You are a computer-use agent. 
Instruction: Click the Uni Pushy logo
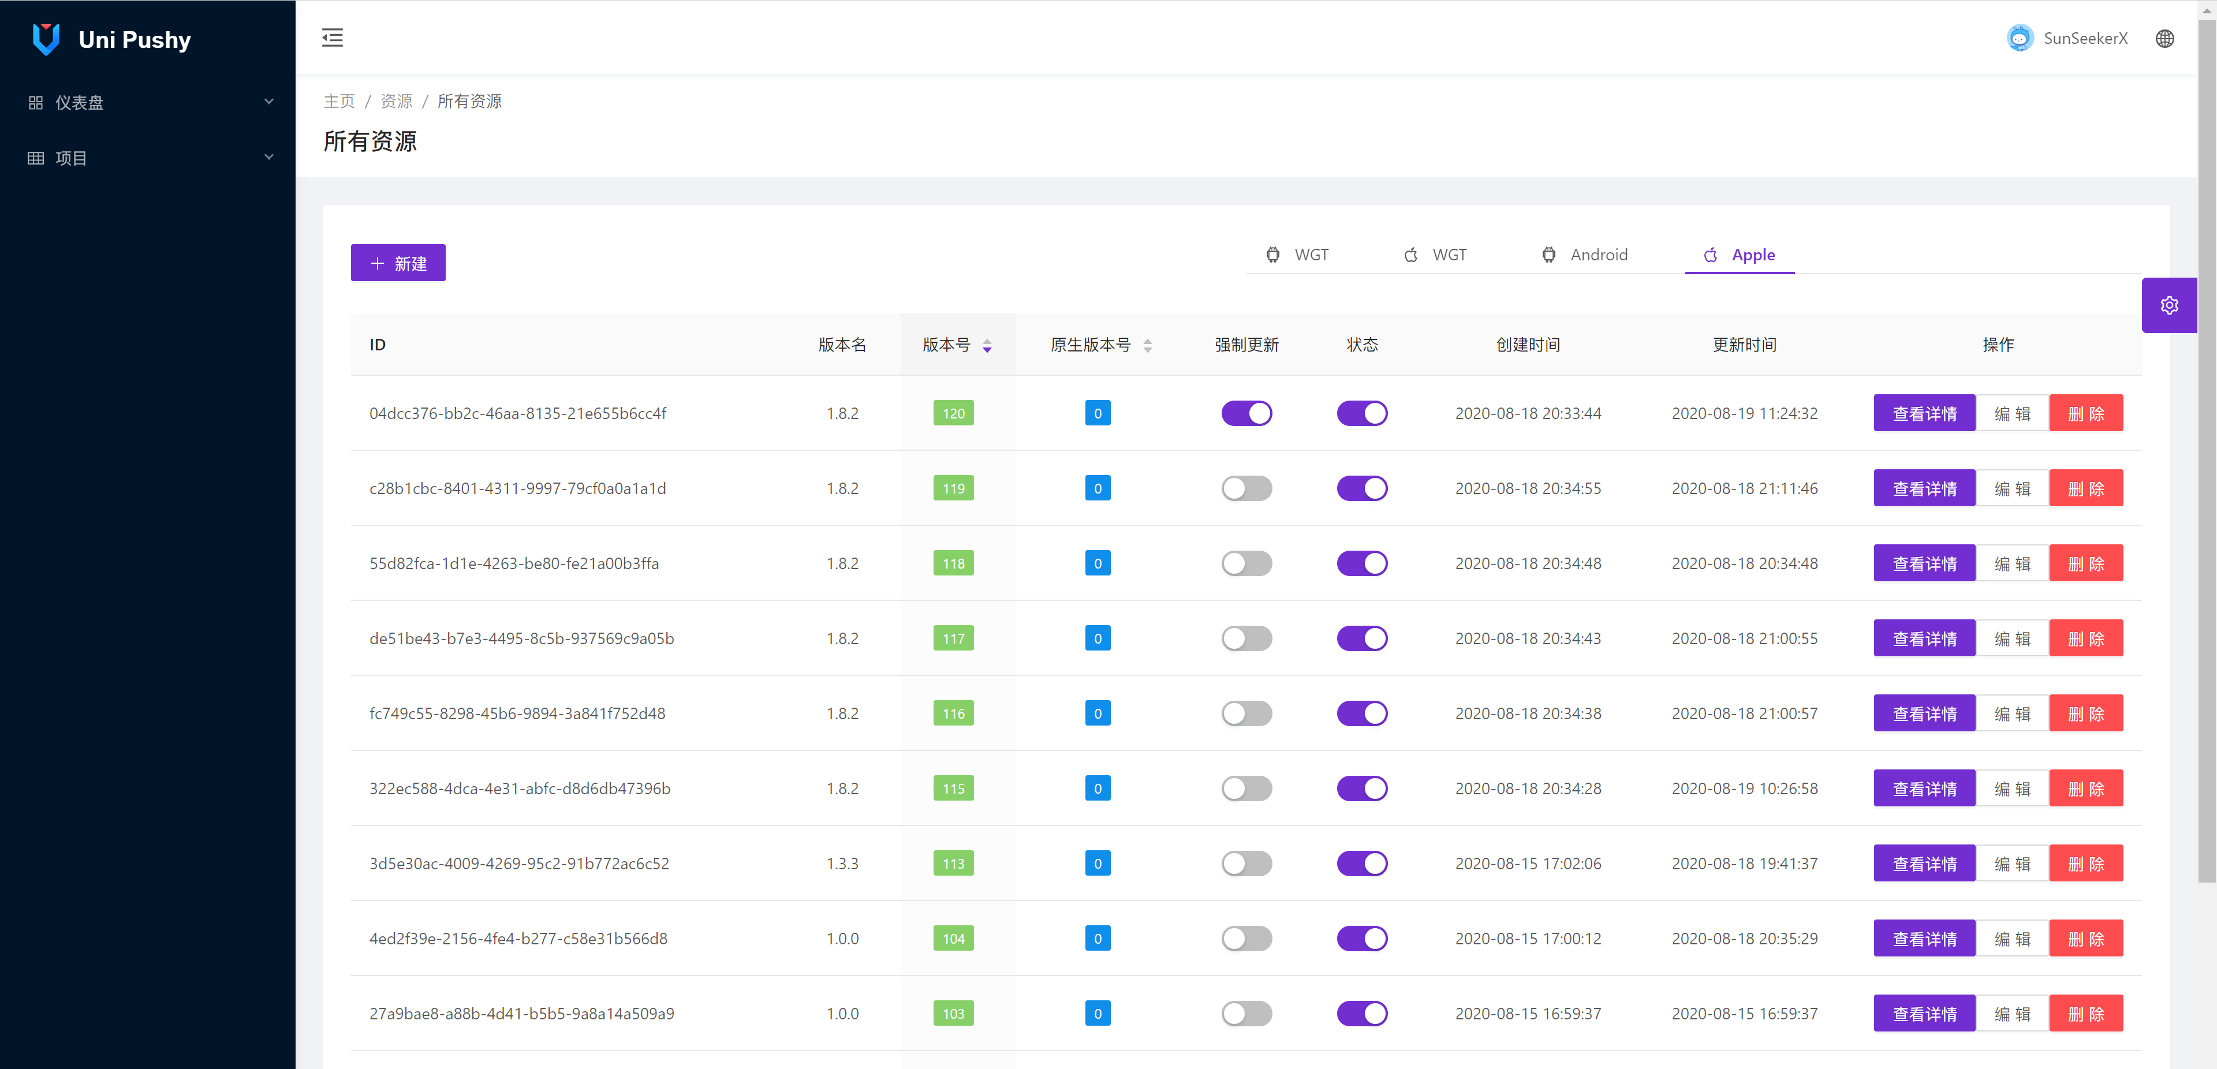click(46, 39)
